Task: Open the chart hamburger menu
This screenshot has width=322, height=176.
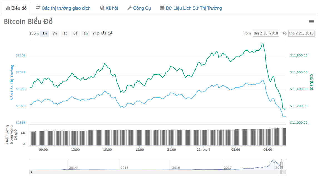Action: coord(311,22)
